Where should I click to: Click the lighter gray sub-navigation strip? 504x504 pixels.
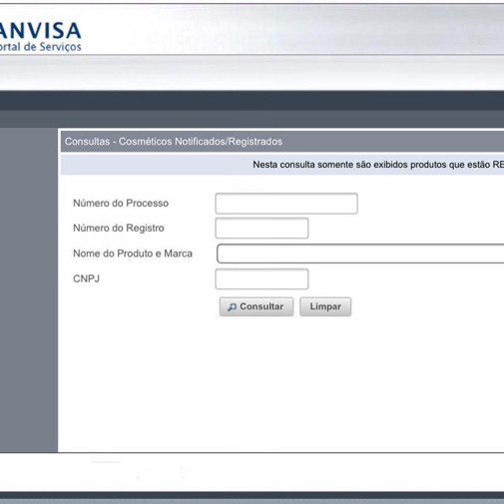(252, 119)
